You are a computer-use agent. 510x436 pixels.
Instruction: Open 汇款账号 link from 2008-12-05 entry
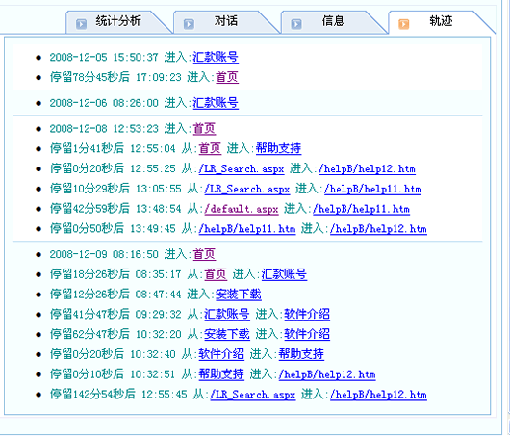(x=216, y=57)
